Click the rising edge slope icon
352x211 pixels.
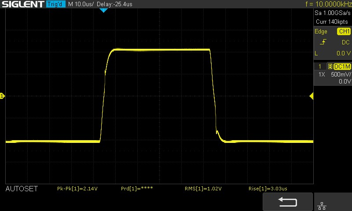(x=323, y=42)
